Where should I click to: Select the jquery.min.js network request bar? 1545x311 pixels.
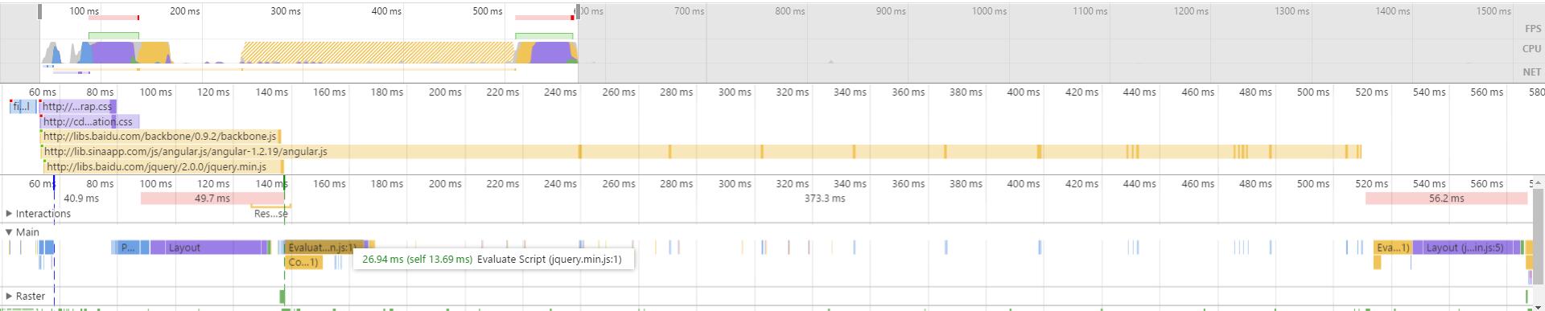(x=164, y=167)
